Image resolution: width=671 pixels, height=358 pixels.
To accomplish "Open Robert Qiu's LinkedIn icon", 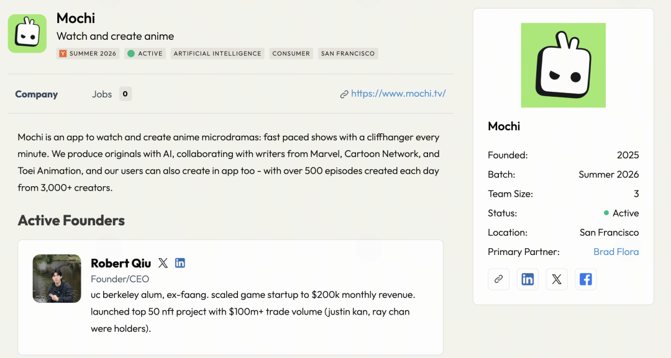I will click(180, 262).
